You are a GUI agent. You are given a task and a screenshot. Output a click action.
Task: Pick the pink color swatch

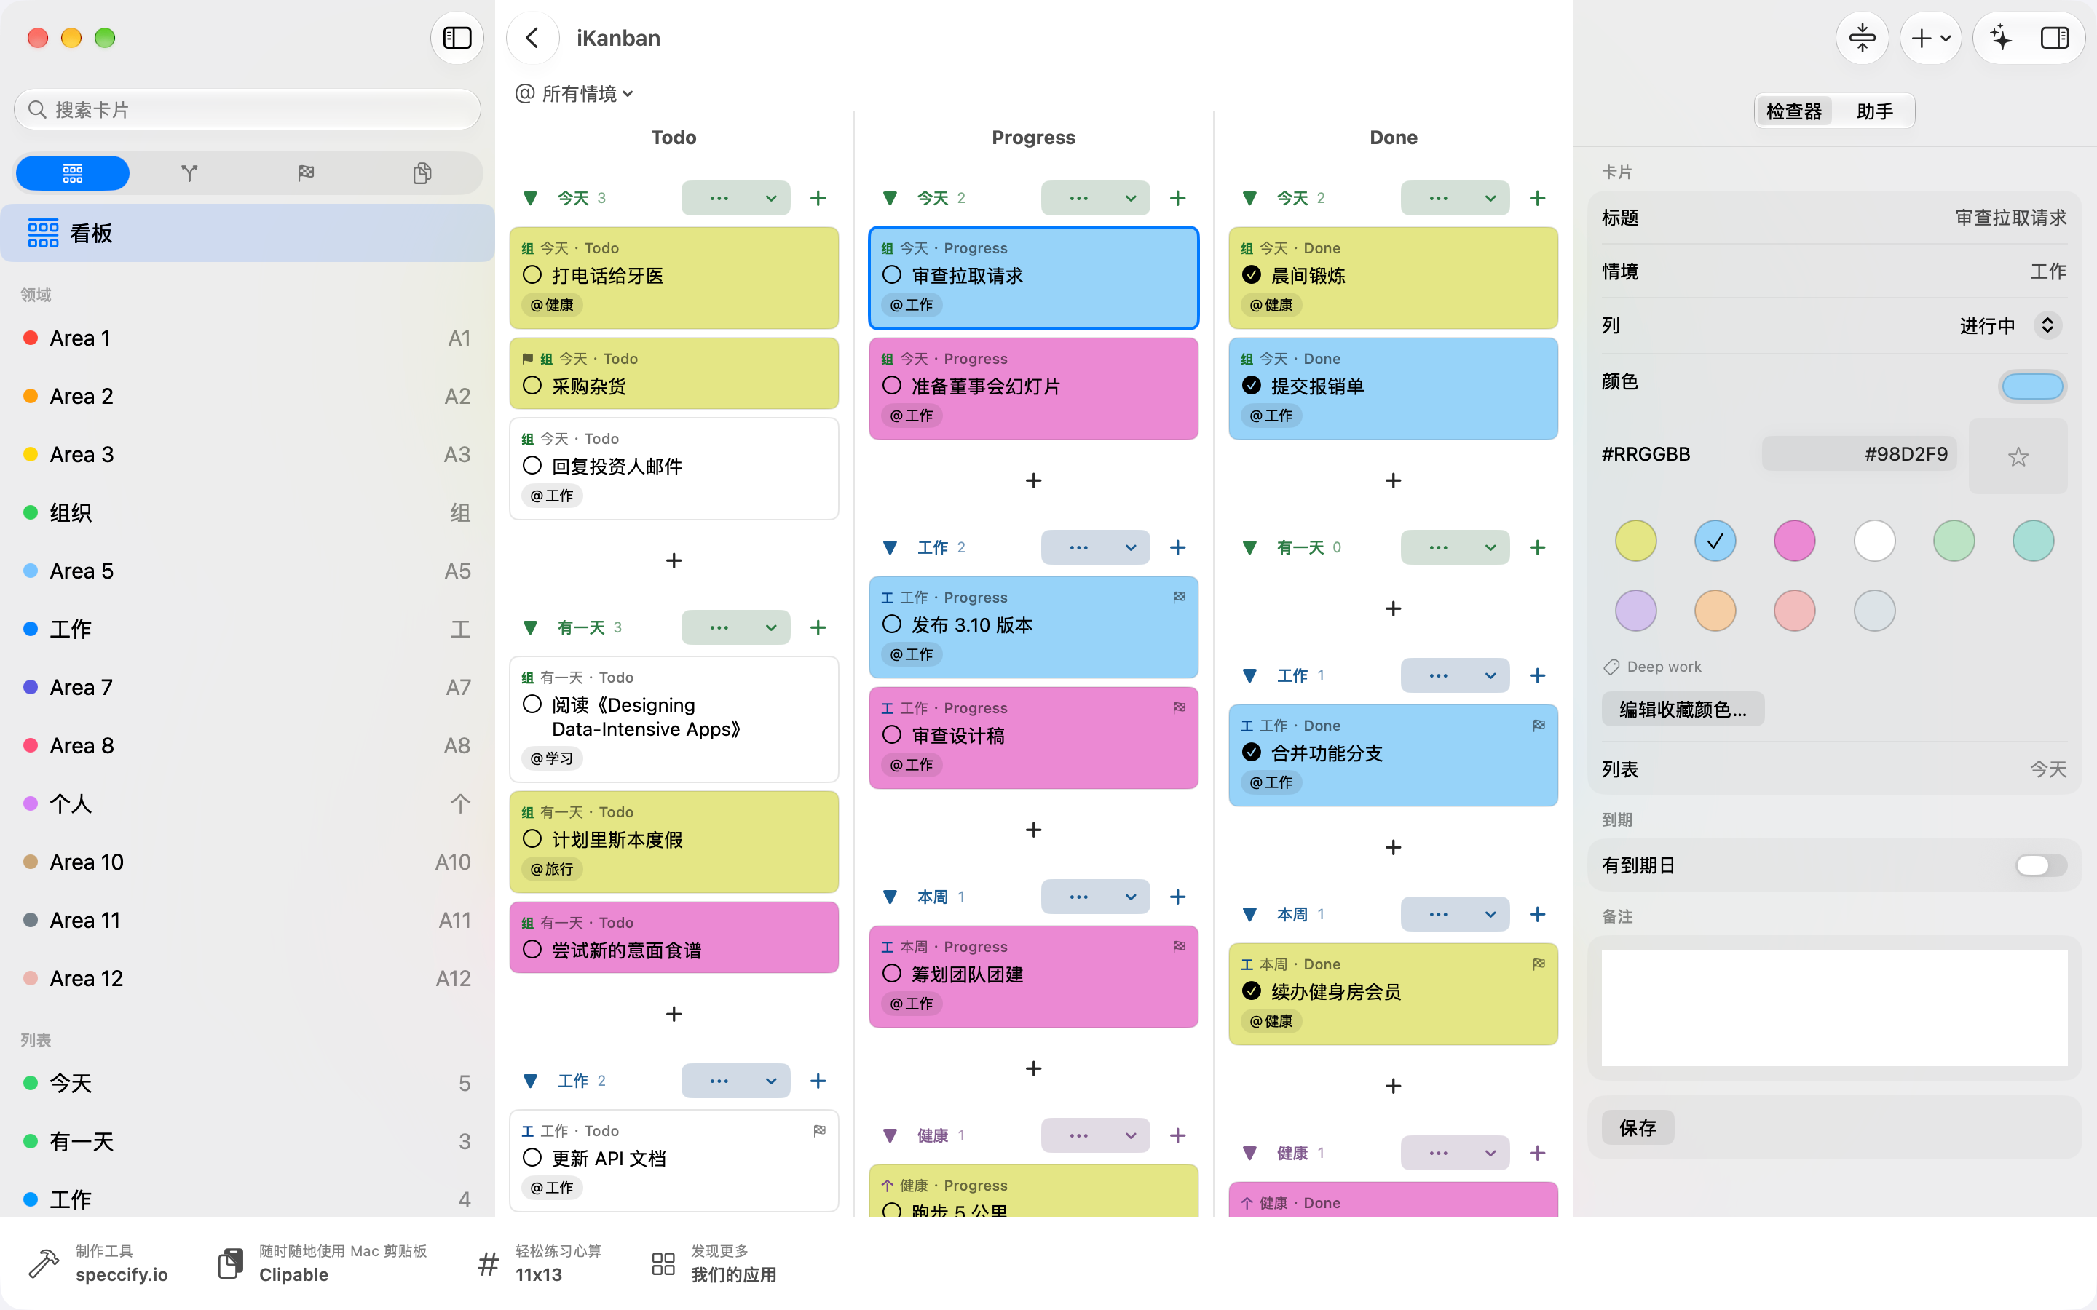click(x=1795, y=541)
